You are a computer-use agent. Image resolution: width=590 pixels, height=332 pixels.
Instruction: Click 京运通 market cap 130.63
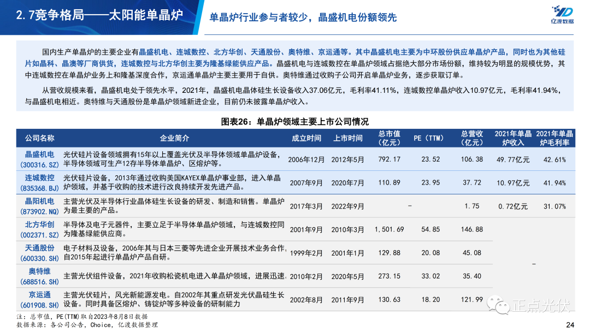(389, 300)
